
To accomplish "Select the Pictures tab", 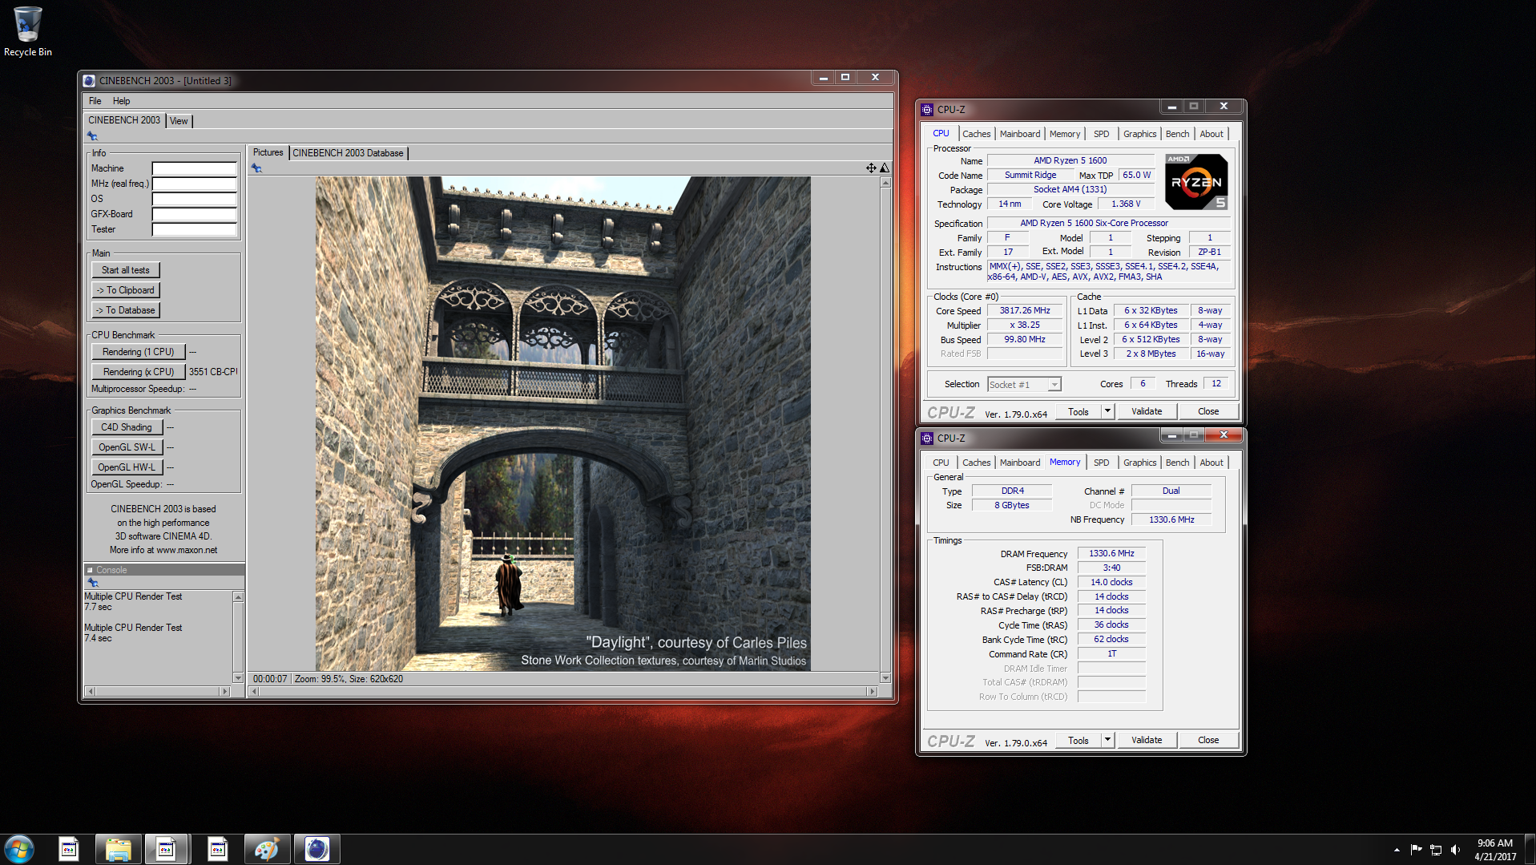I will 268,152.
